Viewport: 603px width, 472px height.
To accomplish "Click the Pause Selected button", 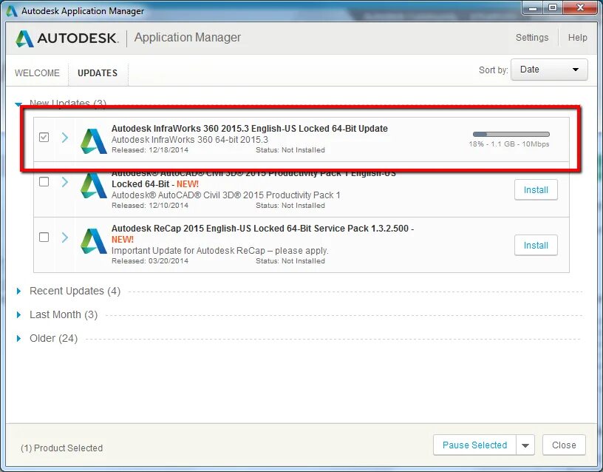I will 474,445.
